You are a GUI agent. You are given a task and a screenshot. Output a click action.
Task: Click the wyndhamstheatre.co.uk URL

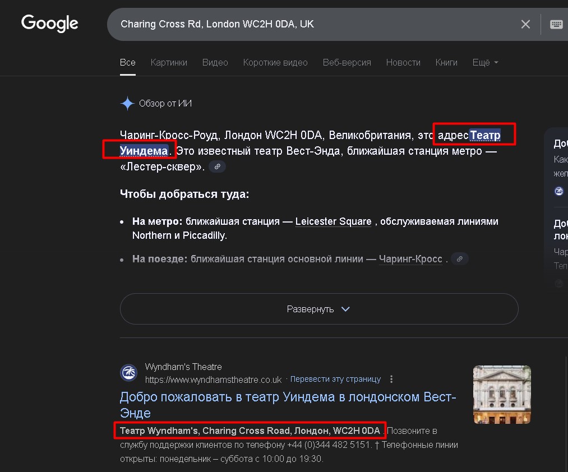pos(214,380)
